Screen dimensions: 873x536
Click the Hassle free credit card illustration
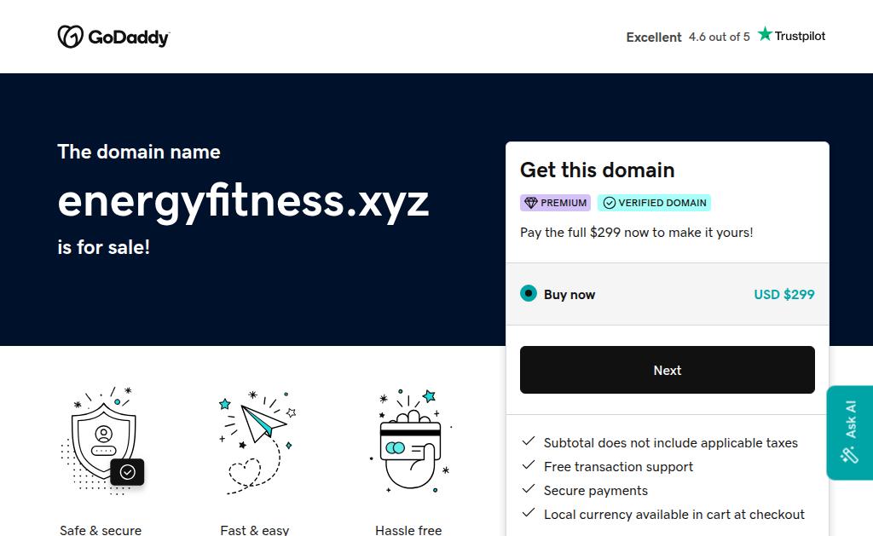pos(410,441)
